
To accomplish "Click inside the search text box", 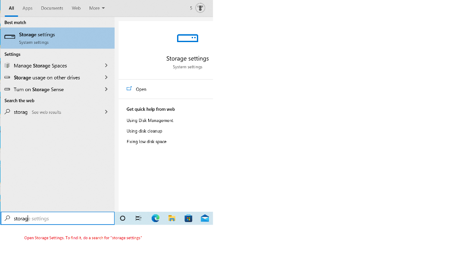I will point(57,219).
